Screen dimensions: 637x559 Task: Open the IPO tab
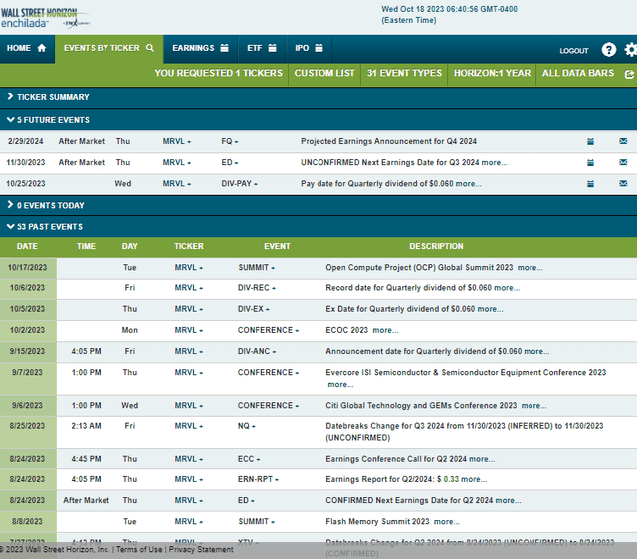coord(309,49)
